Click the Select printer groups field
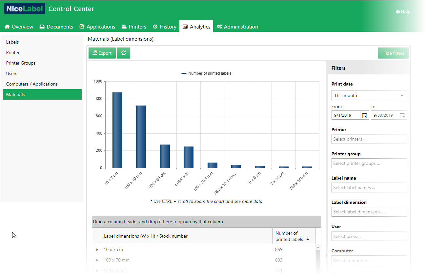Viewport: 425px width, 275px height. click(369, 163)
